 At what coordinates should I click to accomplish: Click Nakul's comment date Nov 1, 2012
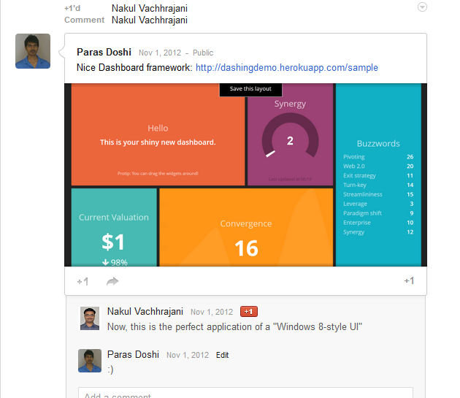point(212,312)
